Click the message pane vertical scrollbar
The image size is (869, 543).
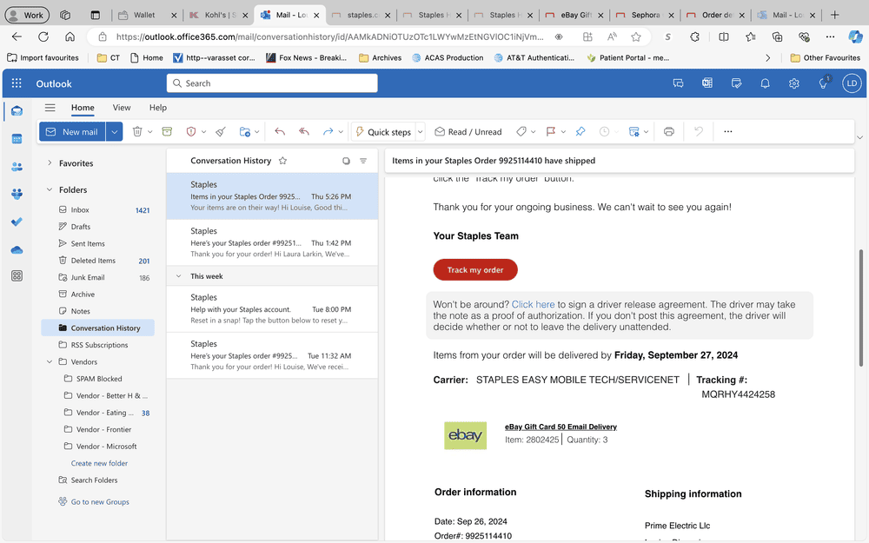860,308
